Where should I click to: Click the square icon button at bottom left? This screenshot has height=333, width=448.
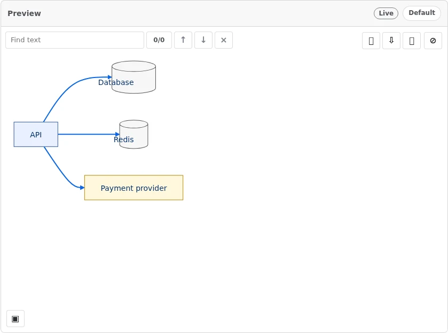pos(15,319)
